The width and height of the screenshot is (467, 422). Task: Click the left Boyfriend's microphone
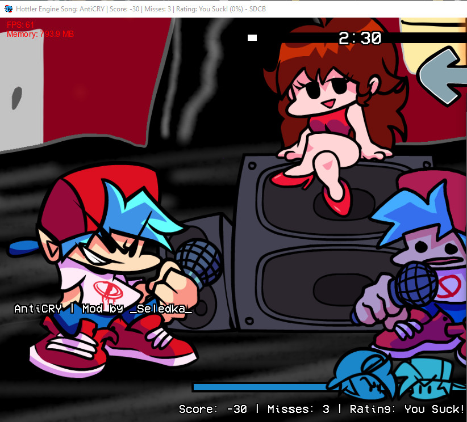point(199,263)
